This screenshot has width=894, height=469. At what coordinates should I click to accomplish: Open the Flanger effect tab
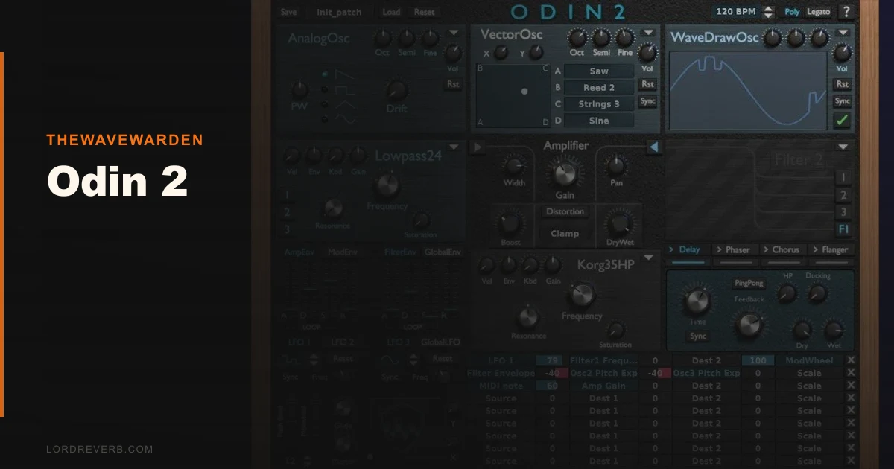click(x=831, y=250)
